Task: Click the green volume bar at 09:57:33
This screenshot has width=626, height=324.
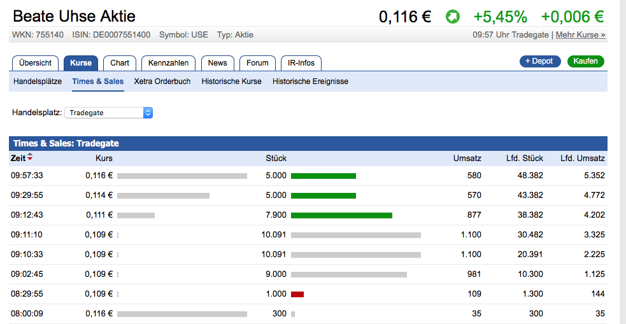Action: click(324, 176)
